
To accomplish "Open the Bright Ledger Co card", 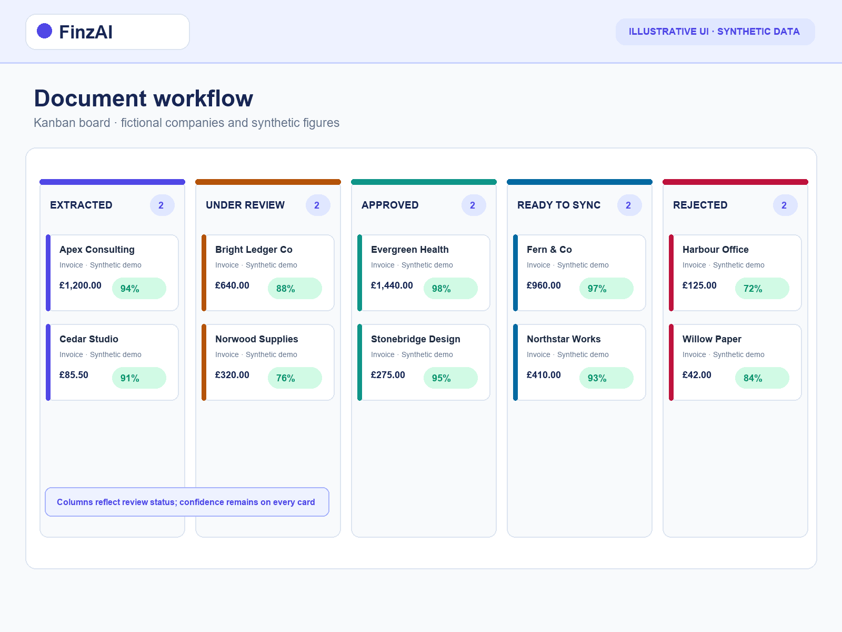I will click(268, 273).
